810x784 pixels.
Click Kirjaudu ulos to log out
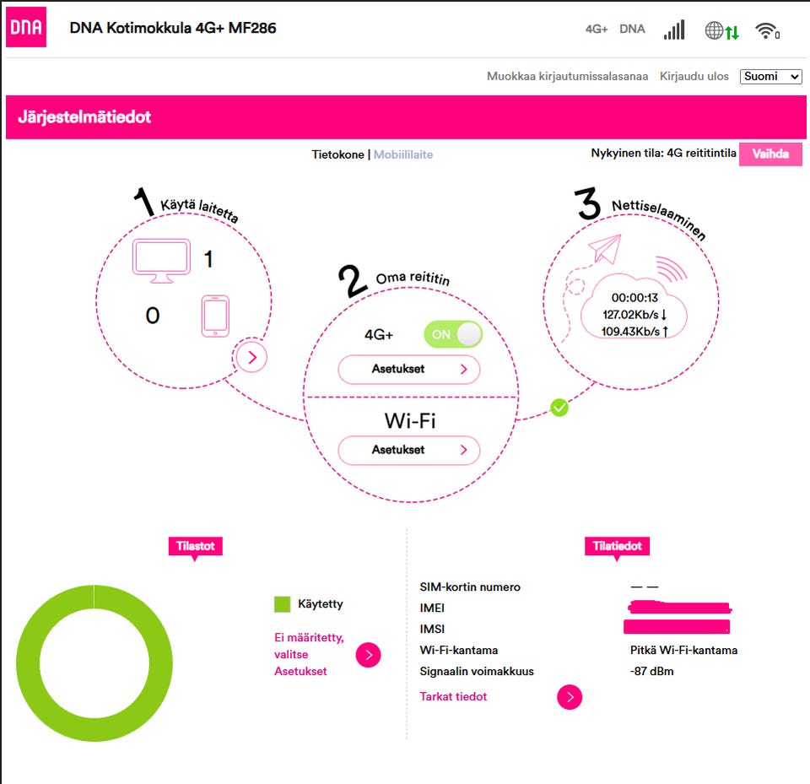coord(694,77)
